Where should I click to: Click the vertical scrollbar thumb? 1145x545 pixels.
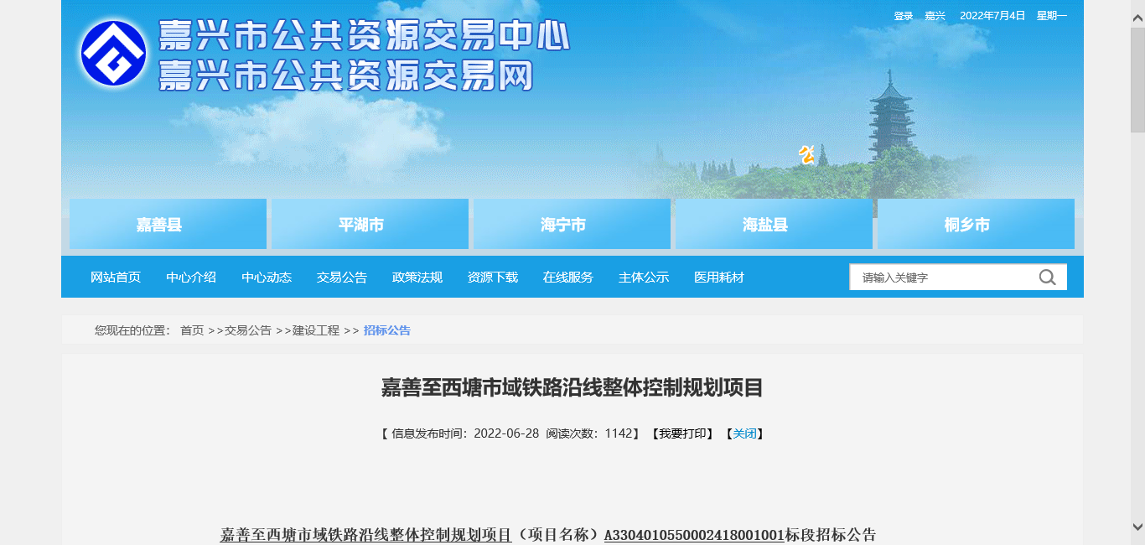click(x=1137, y=80)
